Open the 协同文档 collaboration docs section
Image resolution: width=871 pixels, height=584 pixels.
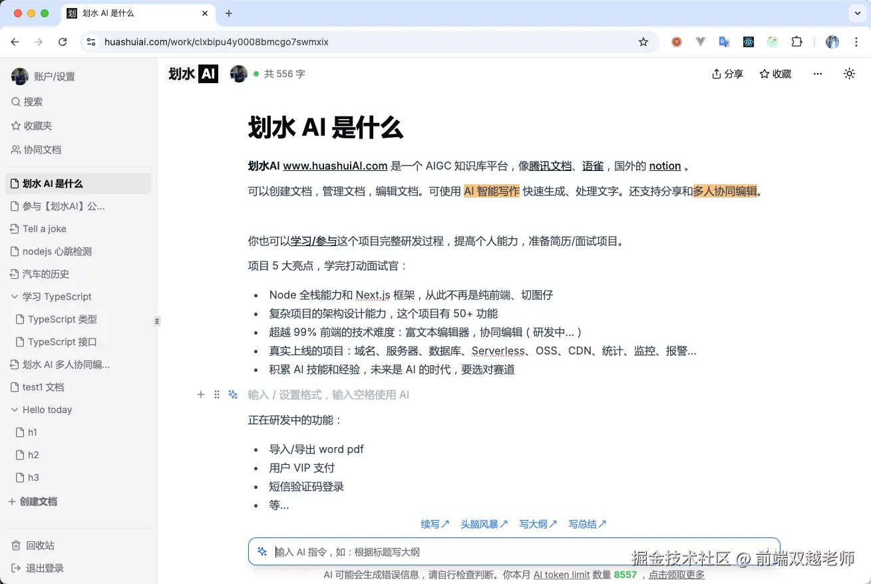pos(41,150)
